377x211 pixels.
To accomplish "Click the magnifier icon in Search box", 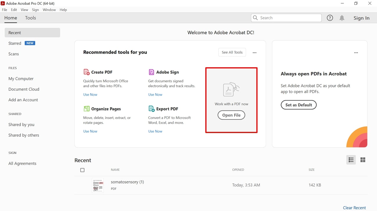I will coord(255,18).
